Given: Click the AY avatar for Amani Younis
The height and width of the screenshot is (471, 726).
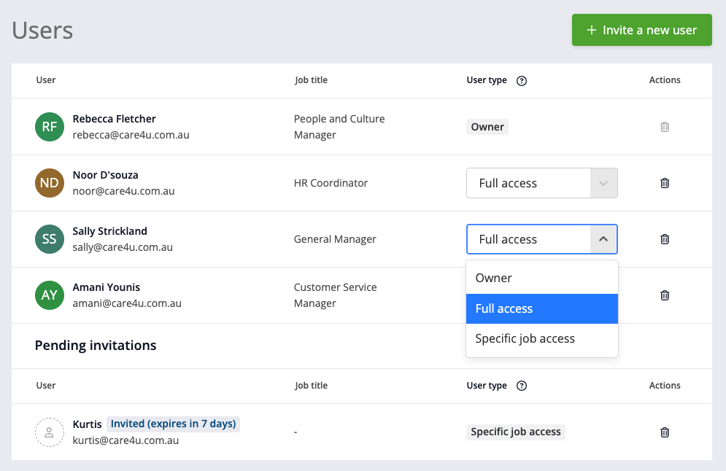Looking at the screenshot, I should (50, 295).
